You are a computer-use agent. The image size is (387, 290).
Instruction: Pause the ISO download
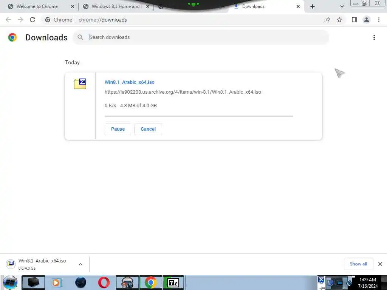(118, 129)
